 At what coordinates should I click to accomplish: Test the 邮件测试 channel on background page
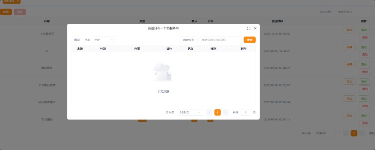tap(364, 64)
